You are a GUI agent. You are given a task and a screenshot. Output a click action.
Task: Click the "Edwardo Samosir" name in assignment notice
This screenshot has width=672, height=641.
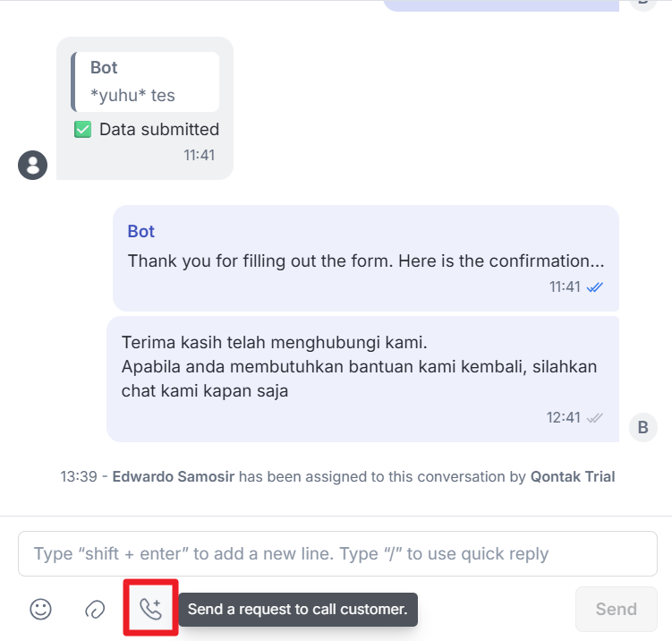click(x=173, y=477)
